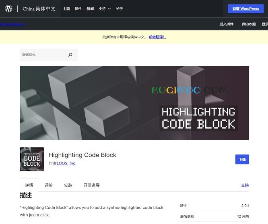Click the 提交插件 link
Image resolution: width=268 pixels, height=224 pixels.
226,24
